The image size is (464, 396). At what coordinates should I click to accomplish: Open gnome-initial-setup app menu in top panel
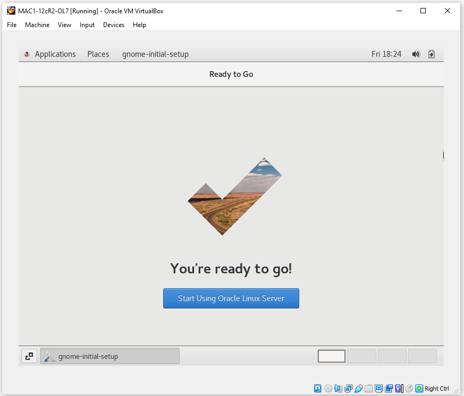[155, 54]
